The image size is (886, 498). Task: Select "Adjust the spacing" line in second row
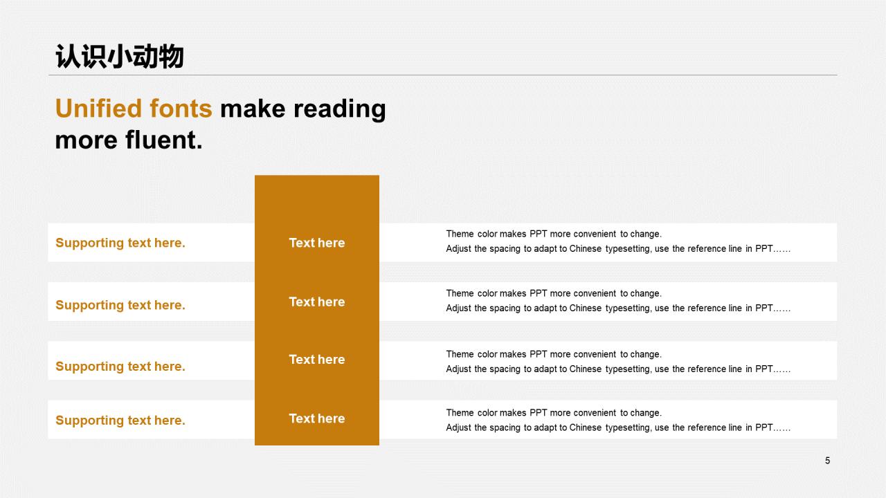click(x=618, y=308)
